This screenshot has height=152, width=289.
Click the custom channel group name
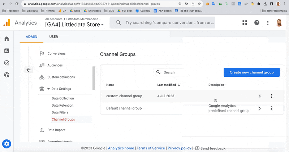click(124, 96)
